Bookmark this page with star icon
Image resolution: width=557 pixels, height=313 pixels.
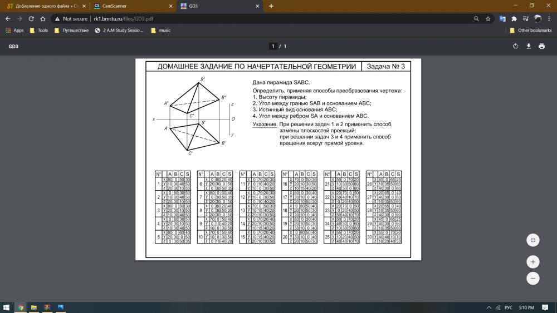(x=488, y=18)
